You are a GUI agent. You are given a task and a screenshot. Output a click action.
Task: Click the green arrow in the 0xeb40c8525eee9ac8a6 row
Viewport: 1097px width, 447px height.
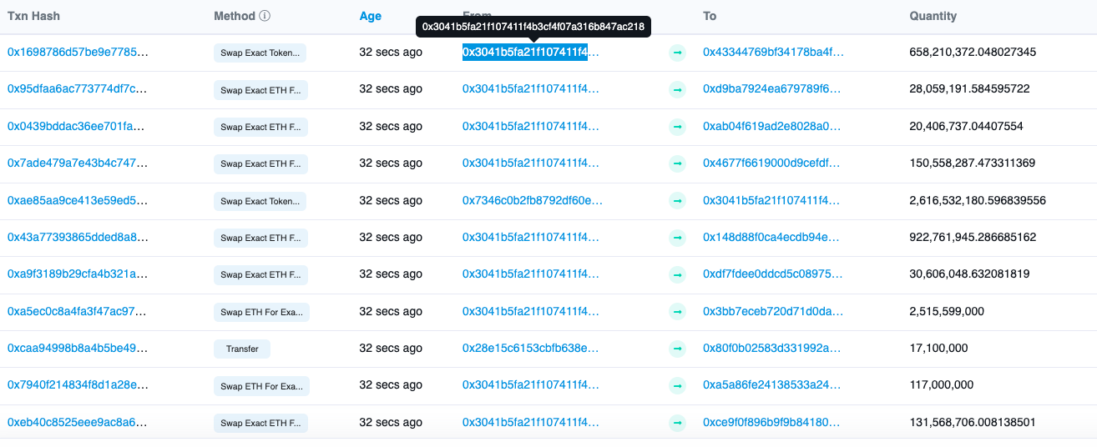[x=677, y=423]
